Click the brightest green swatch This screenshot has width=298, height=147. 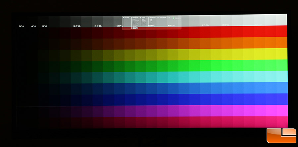pos(282,65)
